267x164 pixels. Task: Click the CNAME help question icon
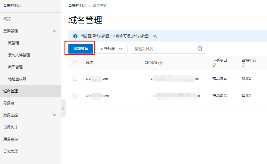tap(160, 63)
